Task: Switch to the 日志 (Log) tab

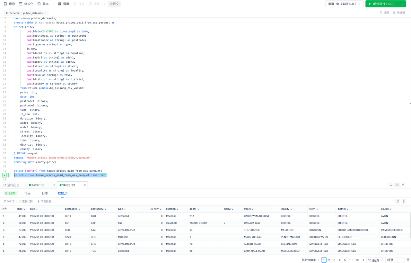Action: point(45,193)
